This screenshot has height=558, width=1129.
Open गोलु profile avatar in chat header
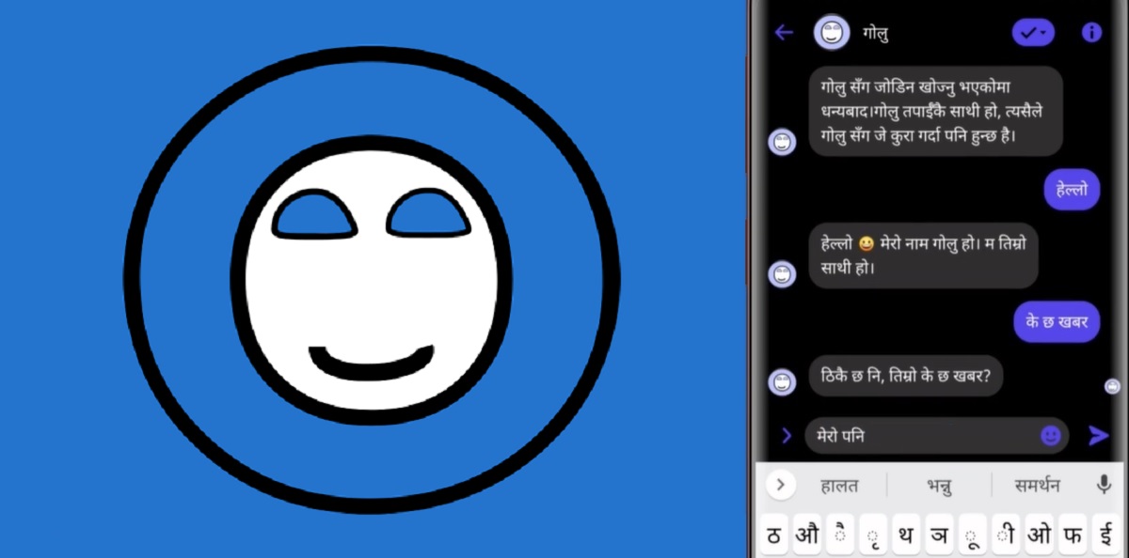click(831, 33)
